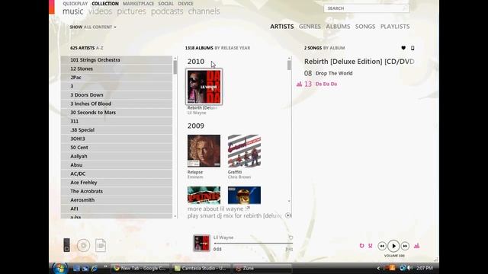Select artist AC/DC
The width and height of the screenshot is (488, 274).
coord(117,174)
